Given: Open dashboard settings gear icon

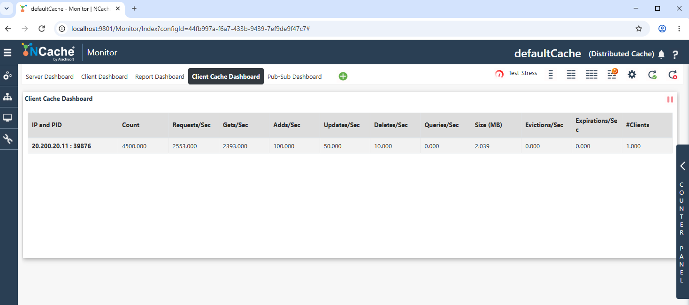Looking at the screenshot, I should pos(632,74).
